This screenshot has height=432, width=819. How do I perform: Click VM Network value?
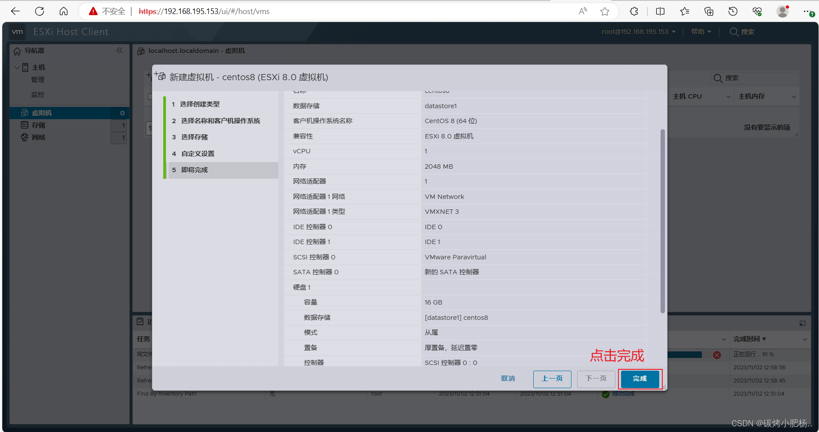point(444,197)
